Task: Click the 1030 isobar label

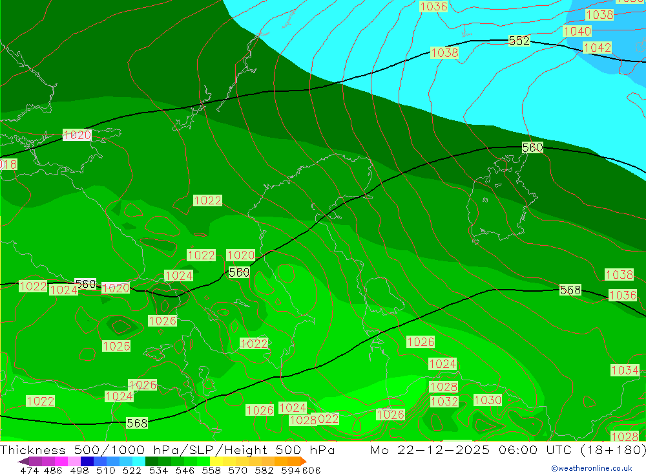Action: coord(487,400)
